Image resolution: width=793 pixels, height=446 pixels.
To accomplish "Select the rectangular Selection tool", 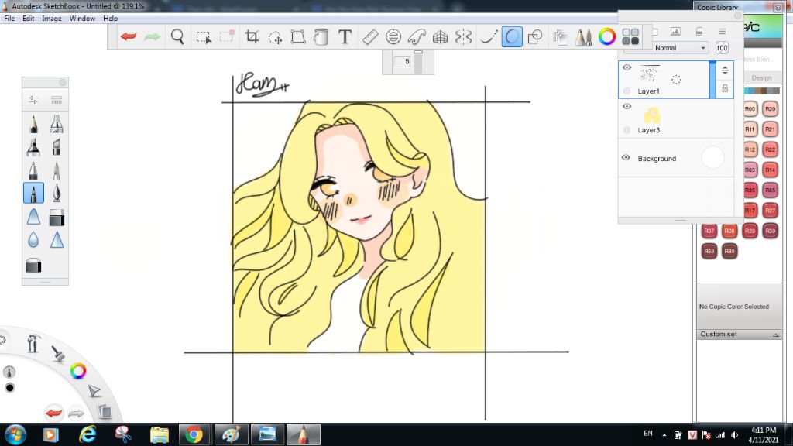I will [204, 37].
